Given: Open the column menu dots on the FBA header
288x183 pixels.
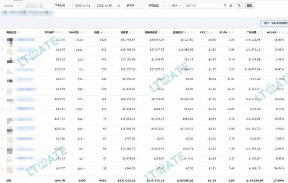Looking at the screenshot, I should coord(84,32).
